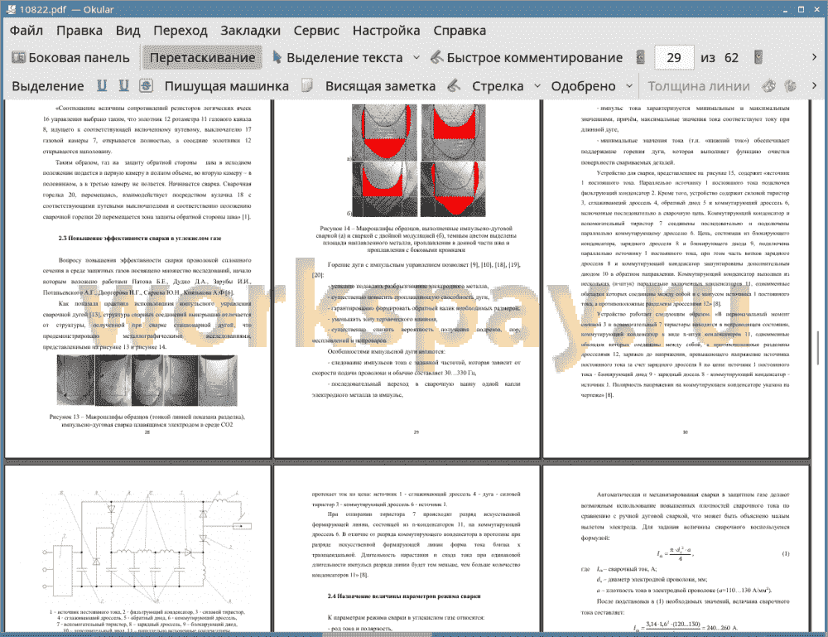Maximize the Okular window

tap(801, 9)
